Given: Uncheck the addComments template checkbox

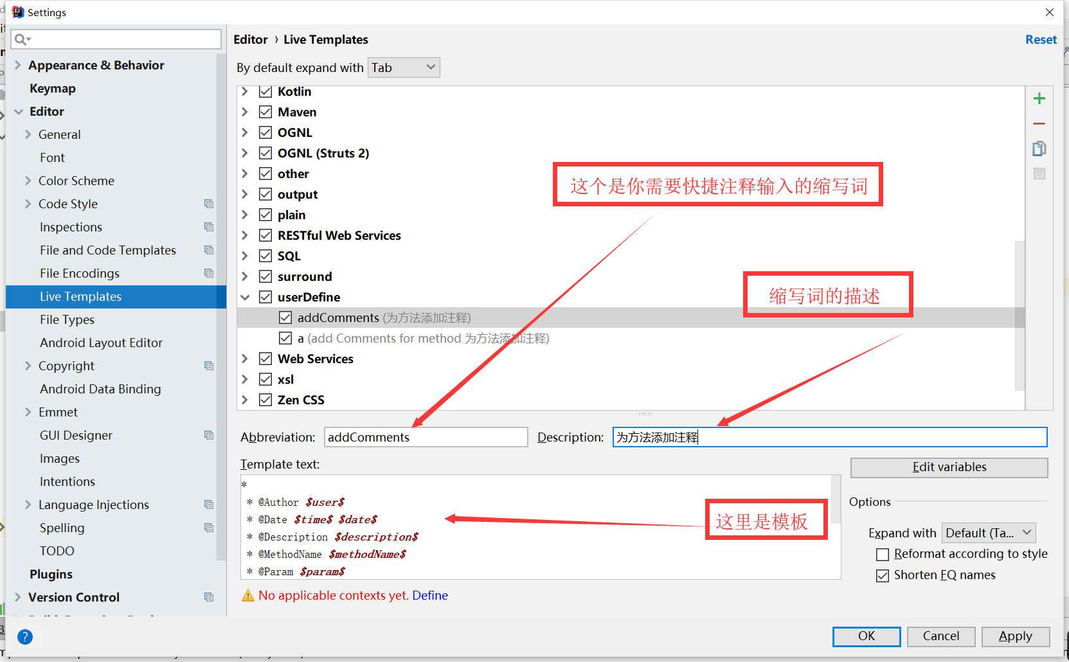Looking at the screenshot, I should [285, 318].
